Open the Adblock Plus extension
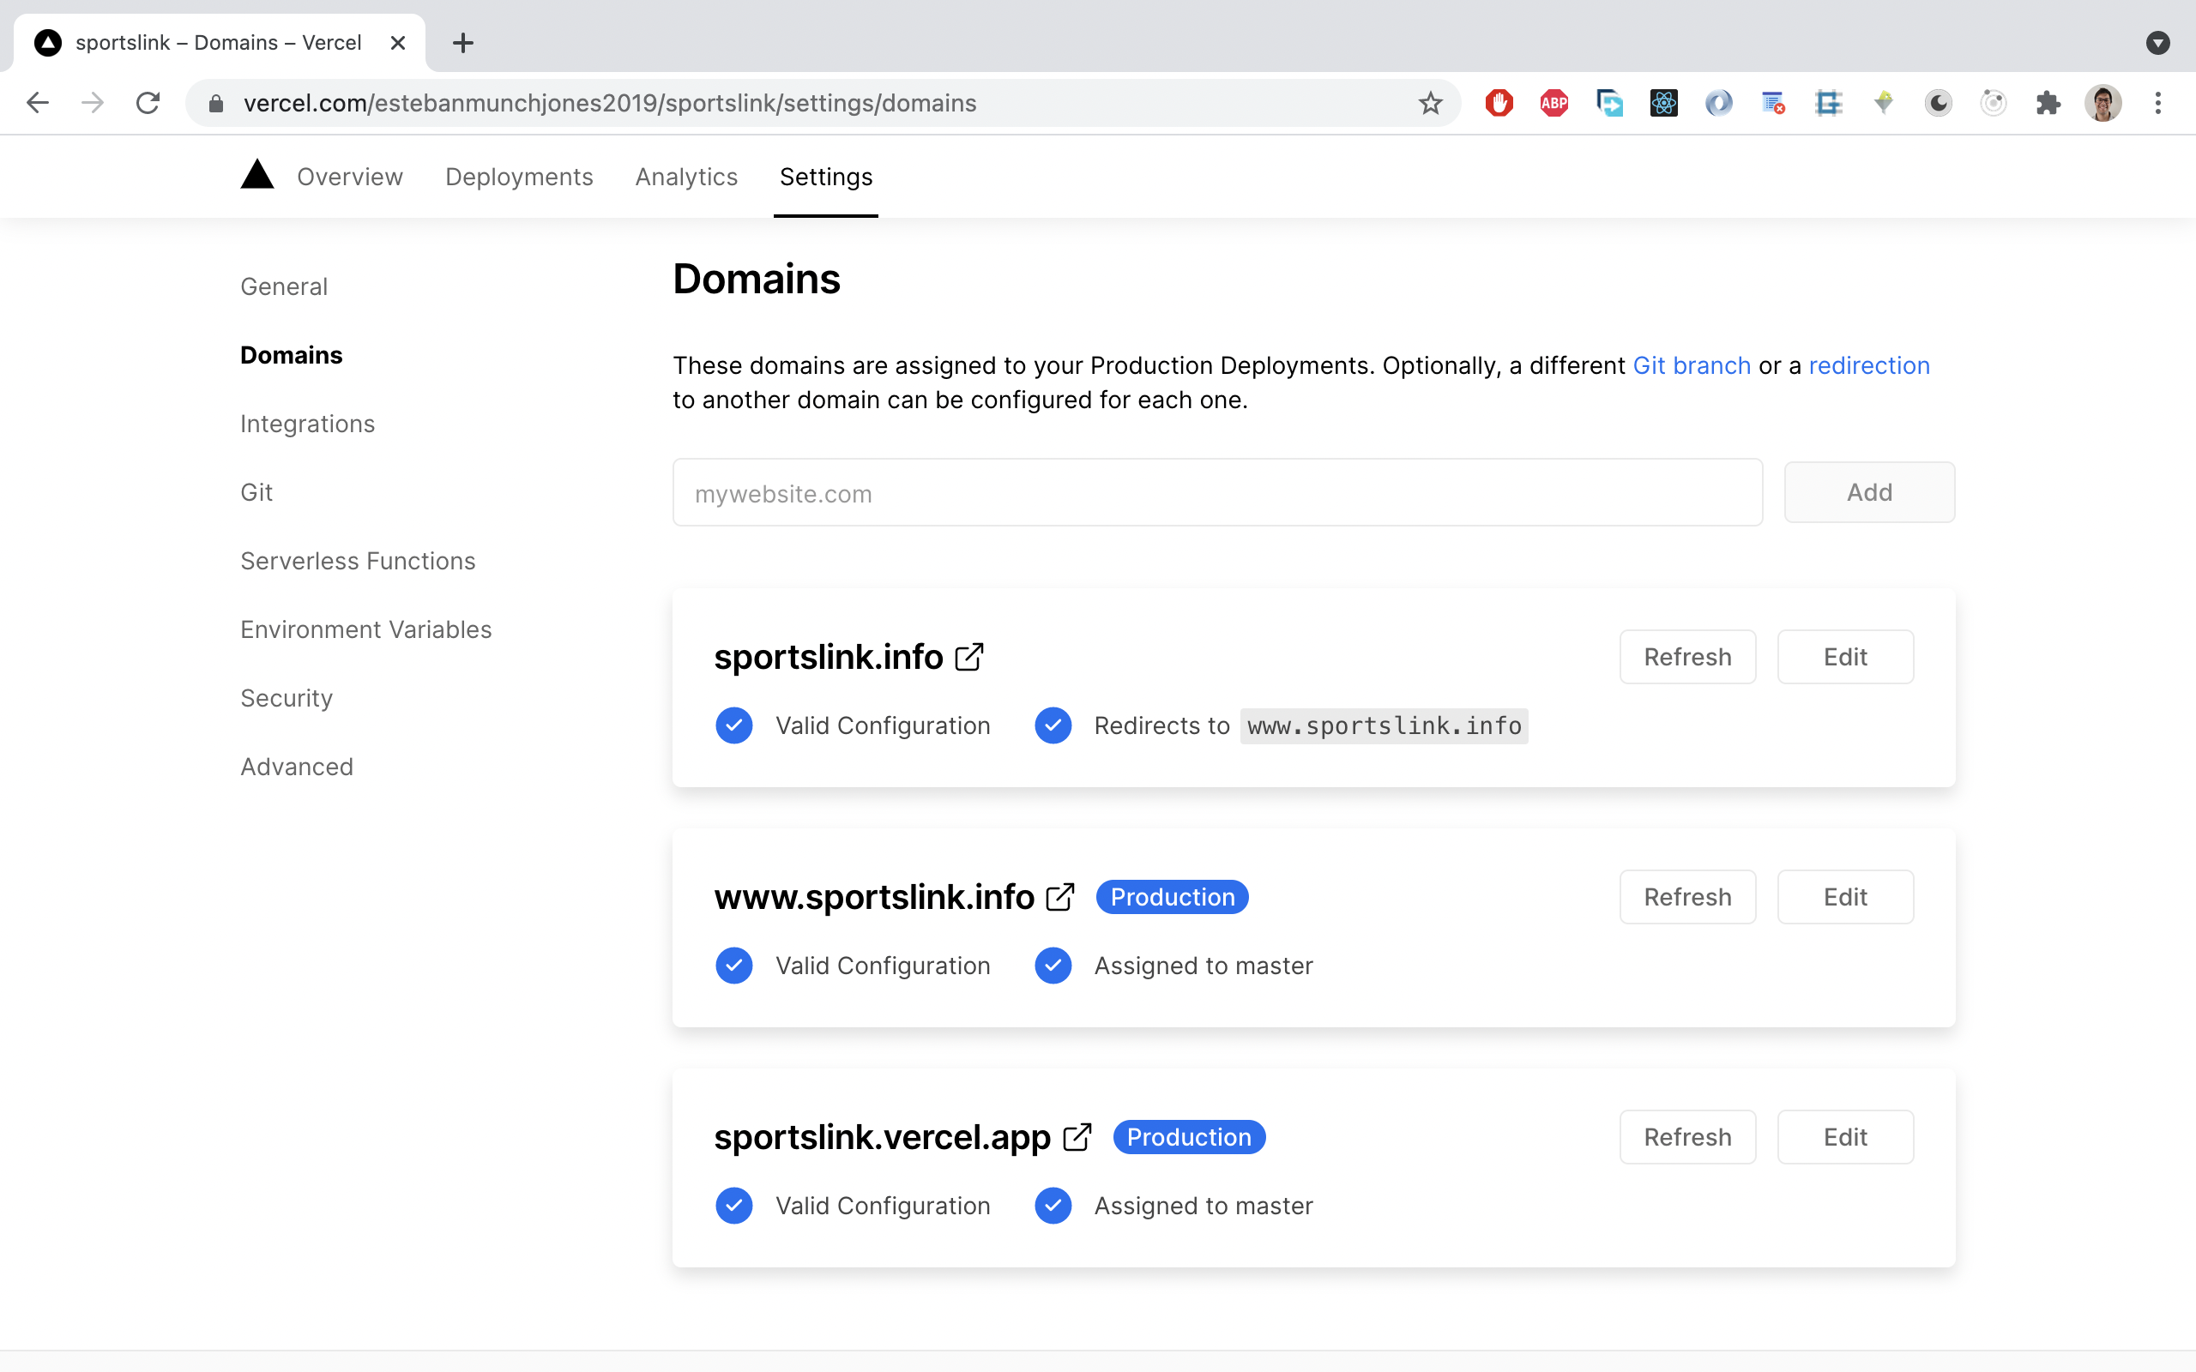 [x=1553, y=103]
